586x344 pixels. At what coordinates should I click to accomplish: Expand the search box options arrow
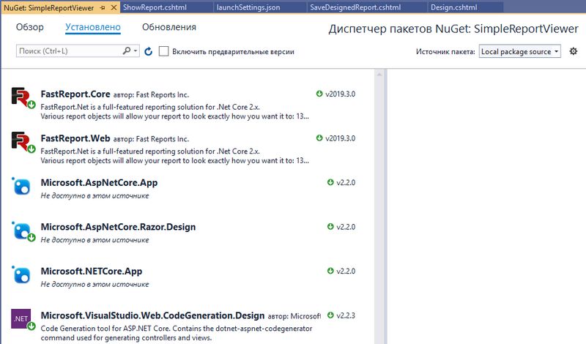[x=136, y=52]
